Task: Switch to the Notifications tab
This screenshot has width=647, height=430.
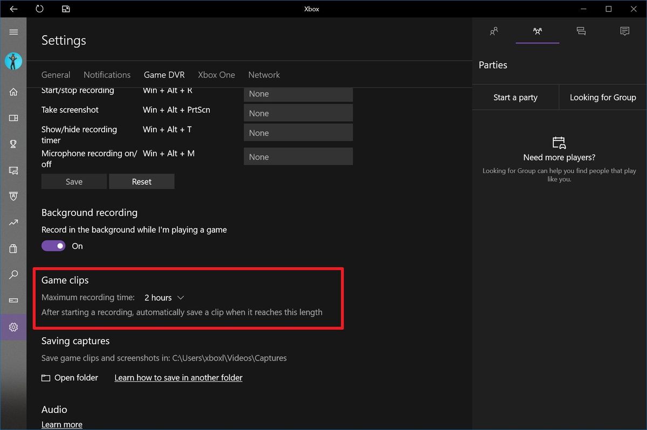Action: point(107,74)
